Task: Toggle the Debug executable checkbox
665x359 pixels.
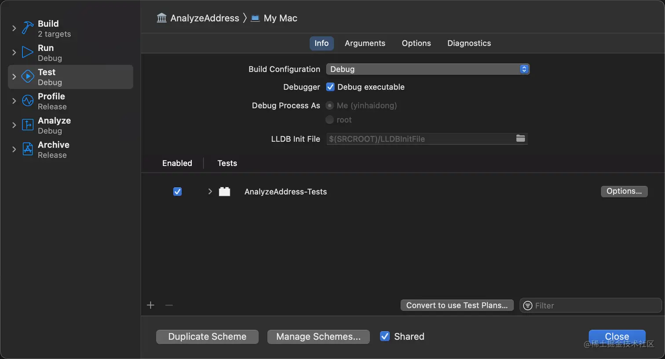Action: point(330,87)
